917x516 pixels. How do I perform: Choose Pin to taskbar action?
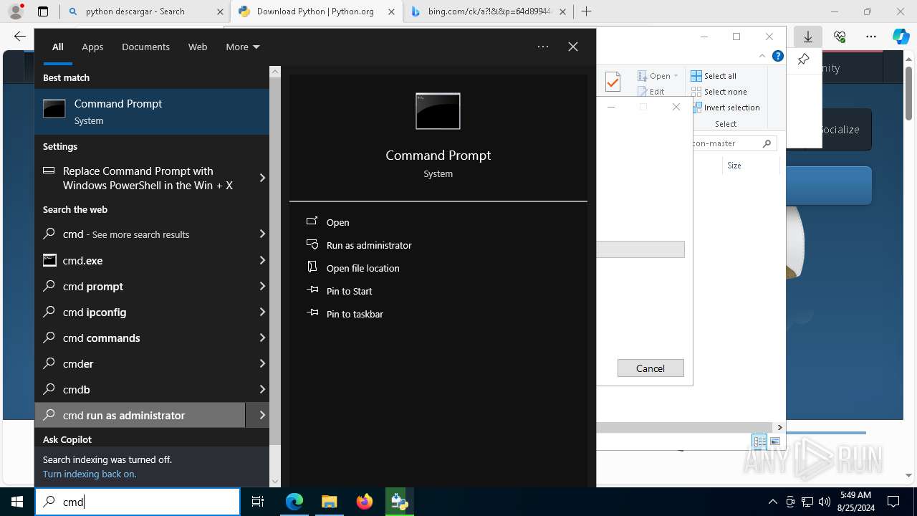click(355, 314)
